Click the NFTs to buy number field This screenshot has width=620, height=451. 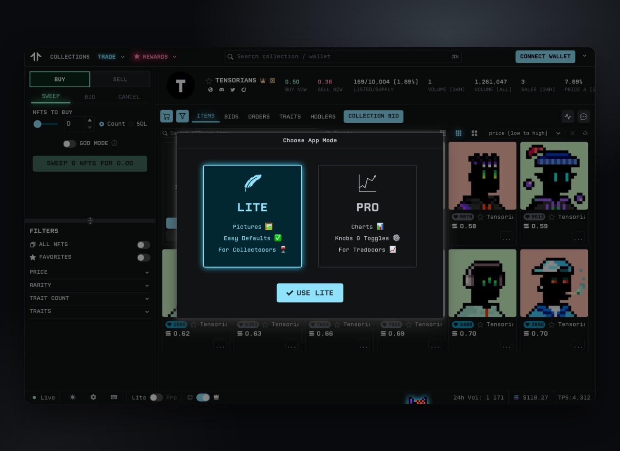74,124
